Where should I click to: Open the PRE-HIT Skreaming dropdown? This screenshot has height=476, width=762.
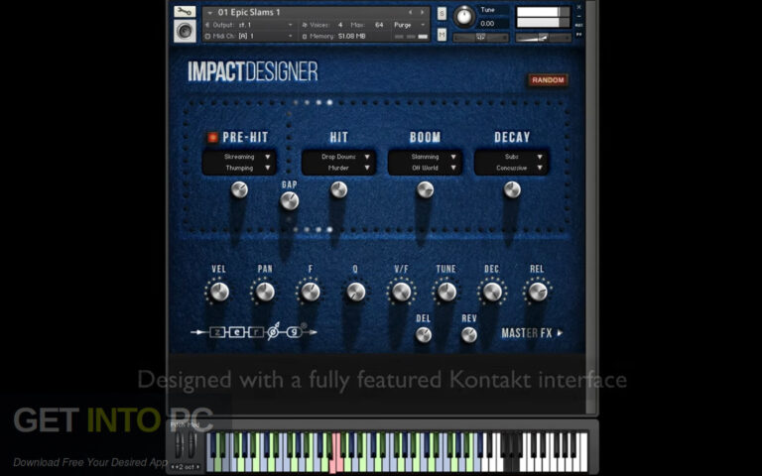pyautogui.click(x=239, y=157)
